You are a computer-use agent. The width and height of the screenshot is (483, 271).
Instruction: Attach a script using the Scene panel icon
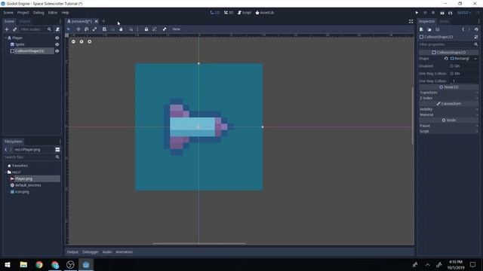coord(57,29)
